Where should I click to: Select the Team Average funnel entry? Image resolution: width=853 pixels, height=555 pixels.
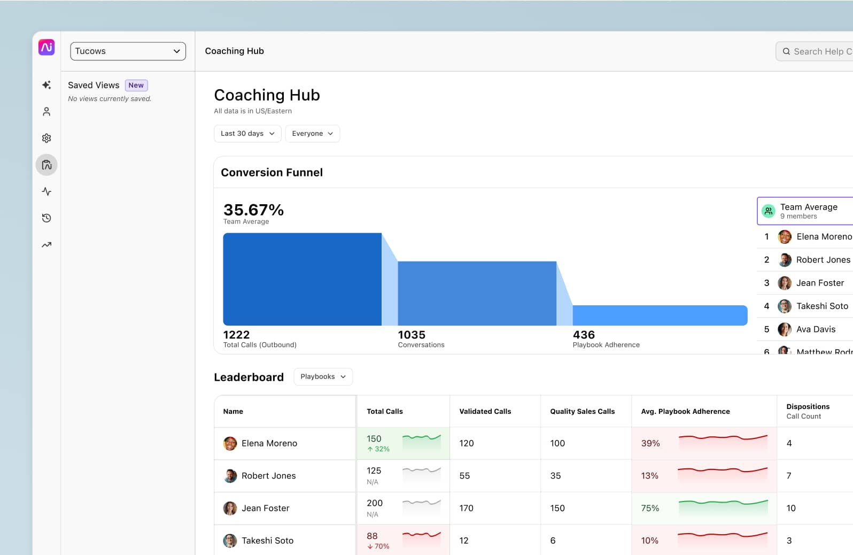[x=808, y=211]
